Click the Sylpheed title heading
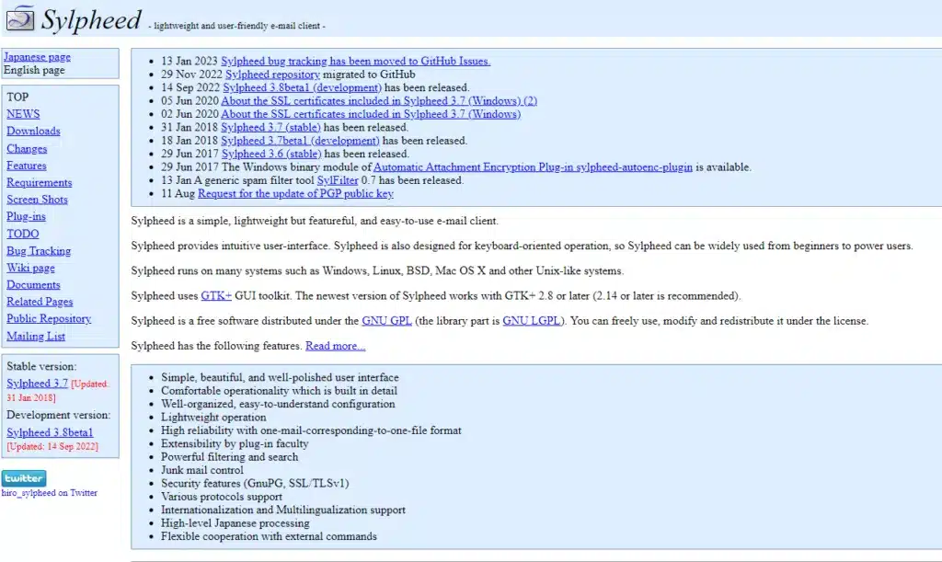942x562 pixels. coord(91,19)
